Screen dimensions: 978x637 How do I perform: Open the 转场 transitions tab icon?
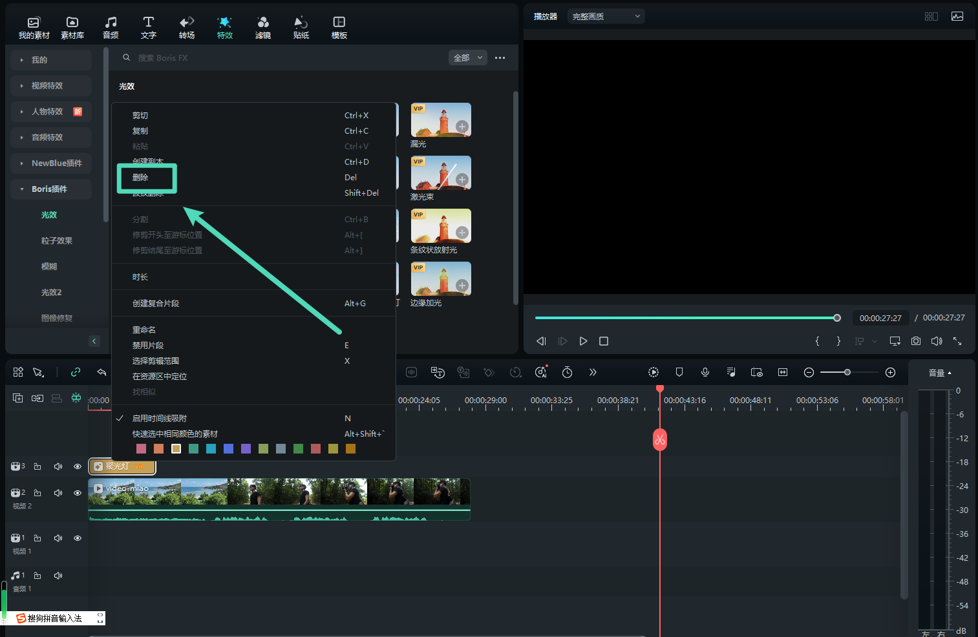tap(187, 23)
